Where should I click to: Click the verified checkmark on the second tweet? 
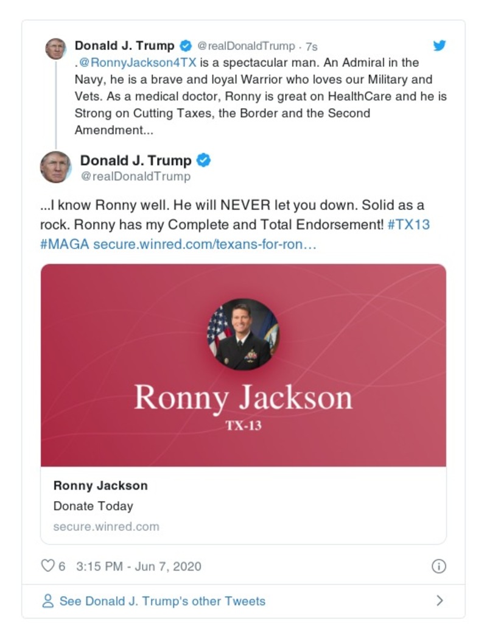click(205, 160)
